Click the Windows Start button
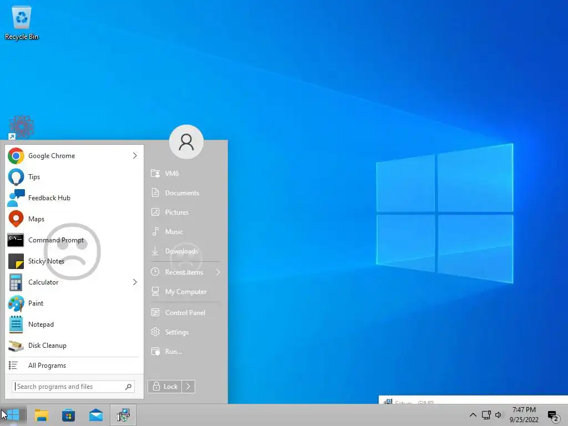The width and height of the screenshot is (568, 426). [x=13, y=415]
